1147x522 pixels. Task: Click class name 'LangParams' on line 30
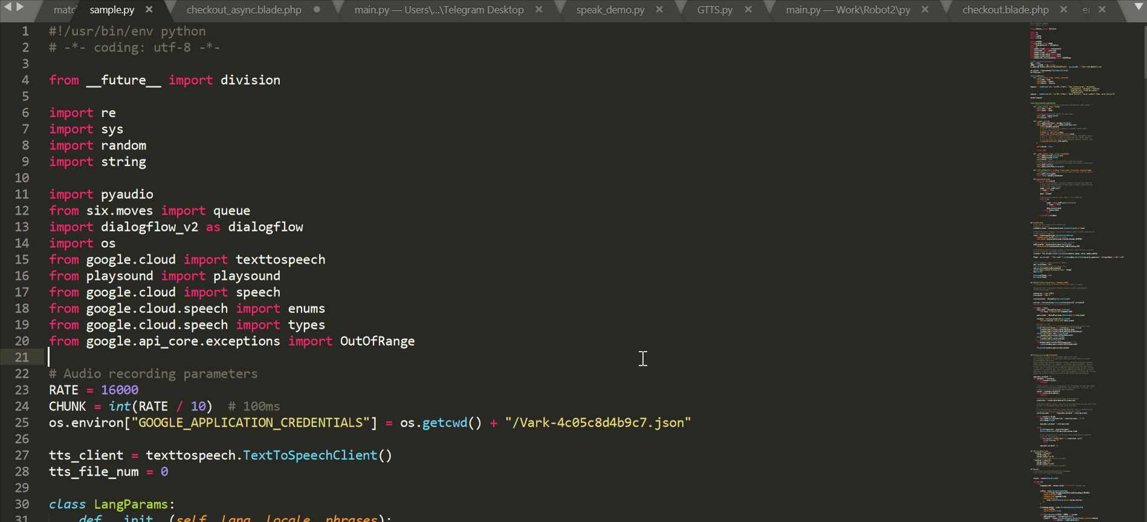point(131,504)
